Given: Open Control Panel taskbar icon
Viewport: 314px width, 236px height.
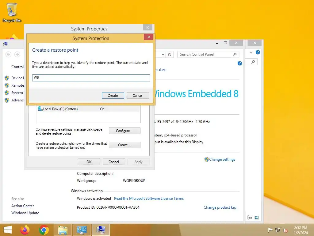Looking at the screenshot, I should click(x=82, y=230).
